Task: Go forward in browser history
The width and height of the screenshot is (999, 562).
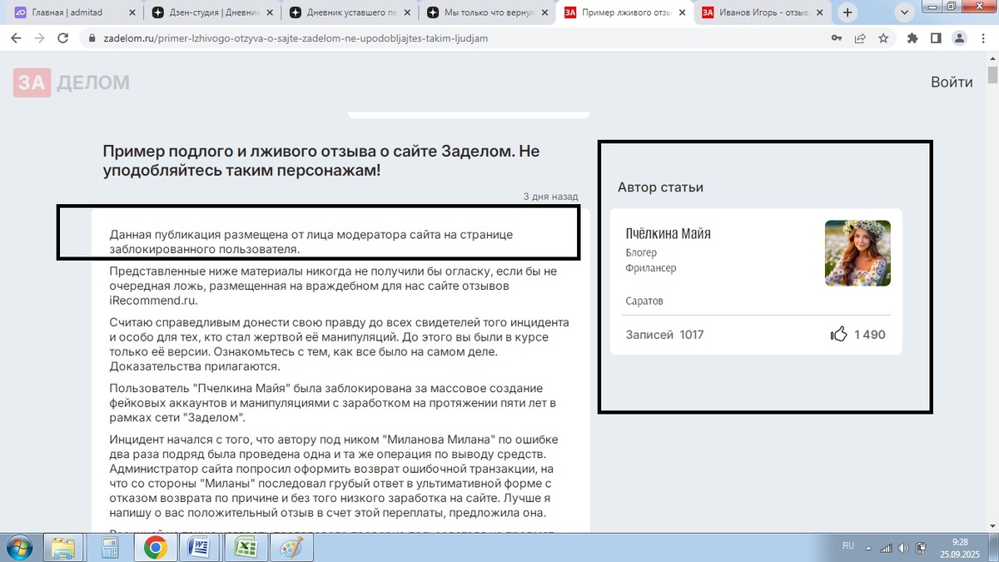Action: 39,38
